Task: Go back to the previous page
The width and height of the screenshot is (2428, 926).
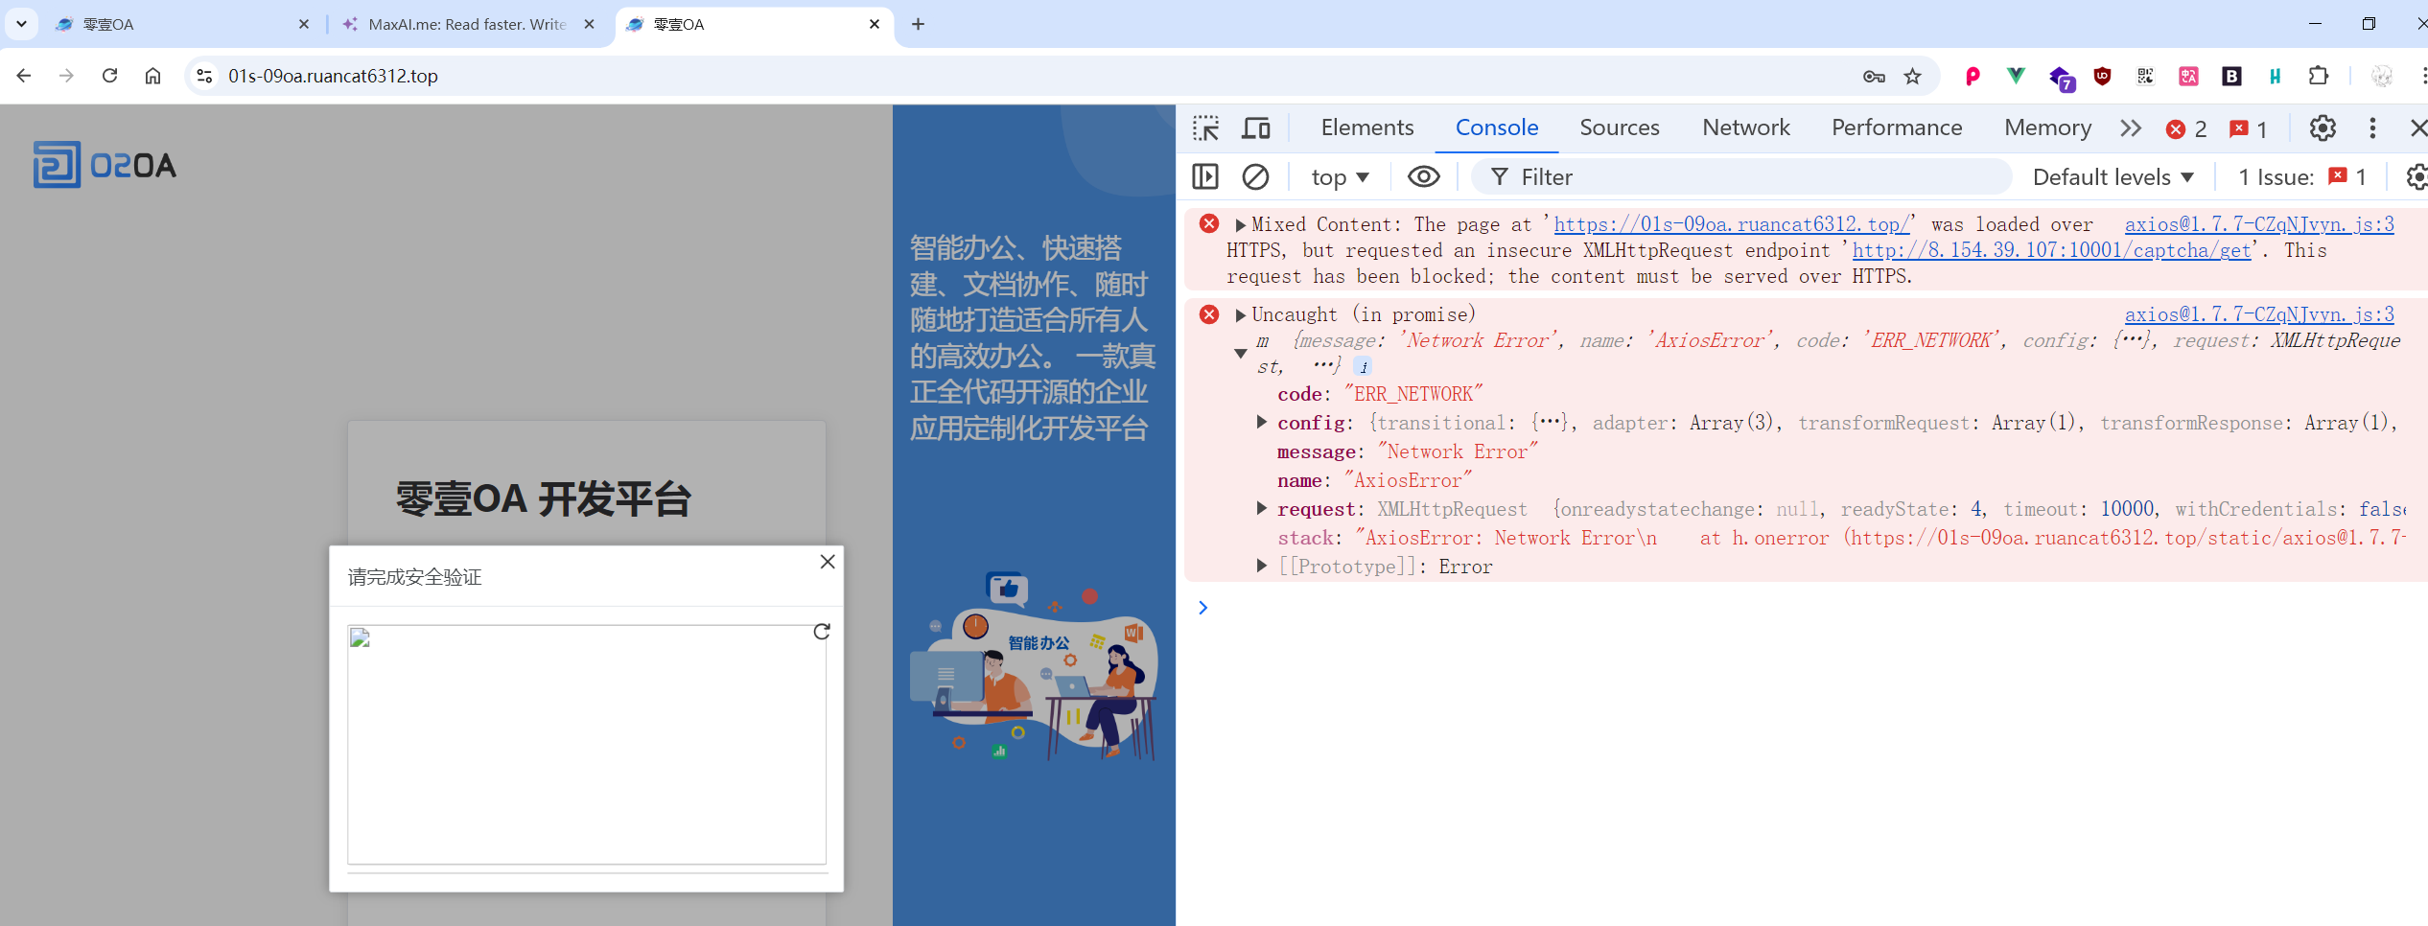Action: (24, 76)
